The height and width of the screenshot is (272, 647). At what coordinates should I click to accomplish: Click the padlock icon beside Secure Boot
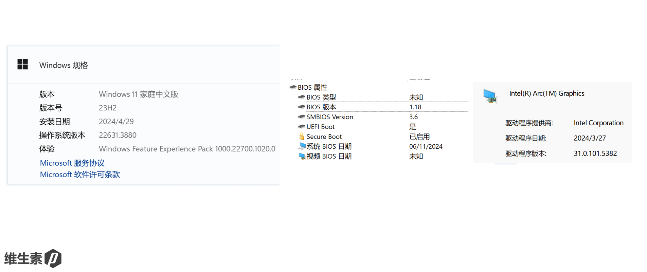(302, 137)
